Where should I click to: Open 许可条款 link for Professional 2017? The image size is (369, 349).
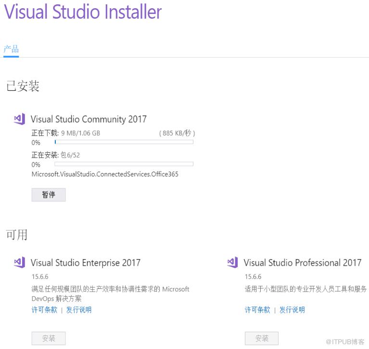257,310
